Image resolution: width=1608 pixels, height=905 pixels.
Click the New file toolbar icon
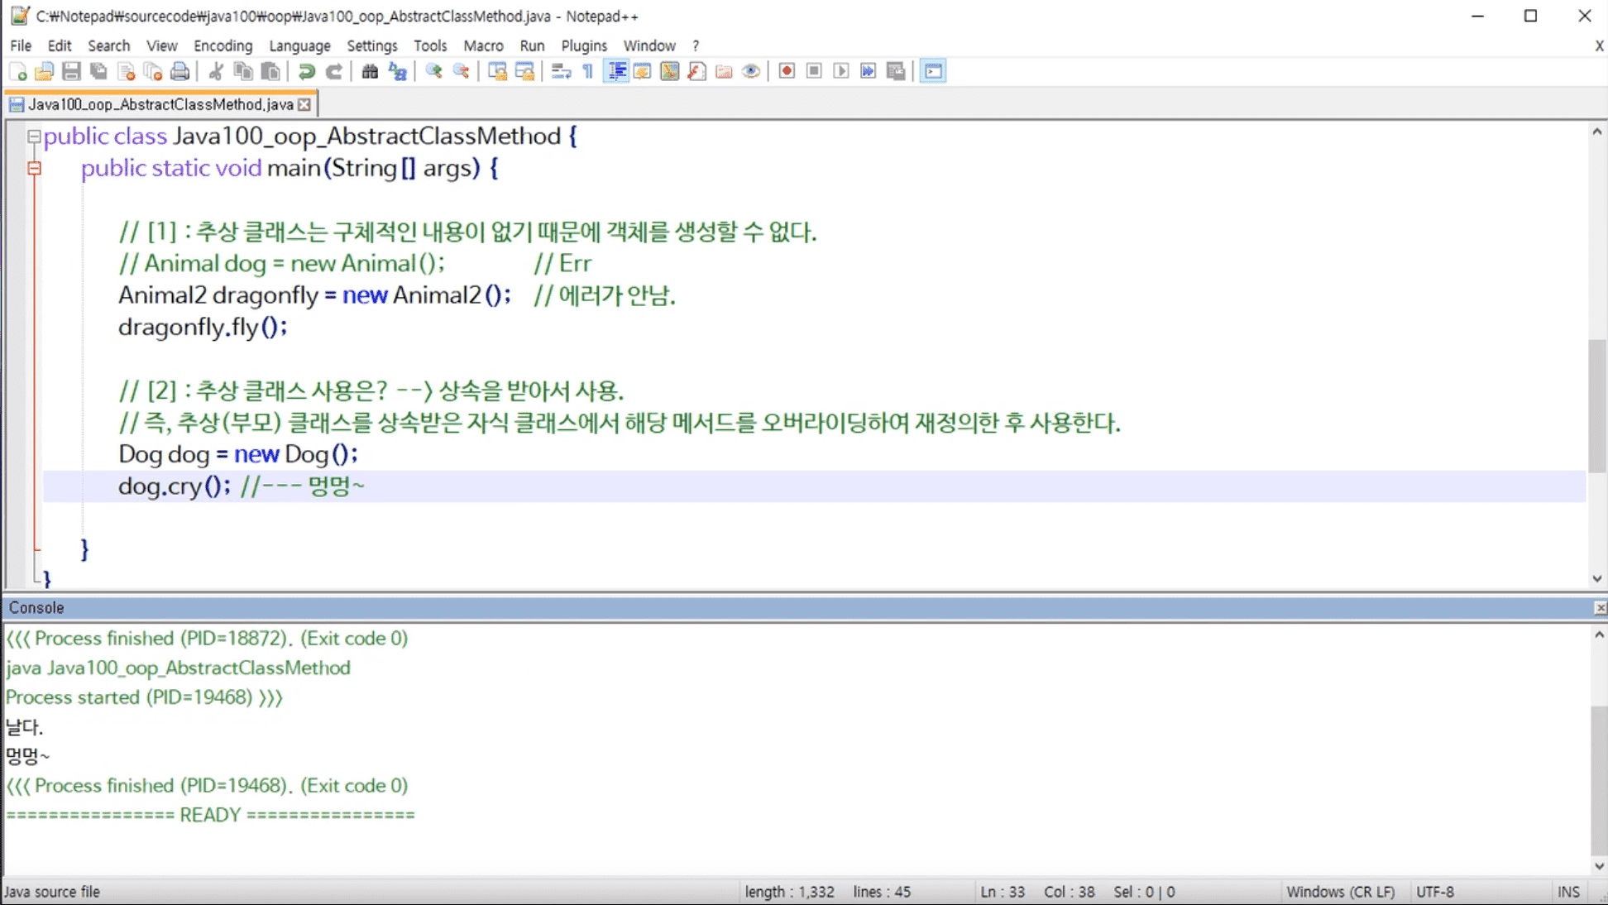point(17,72)
